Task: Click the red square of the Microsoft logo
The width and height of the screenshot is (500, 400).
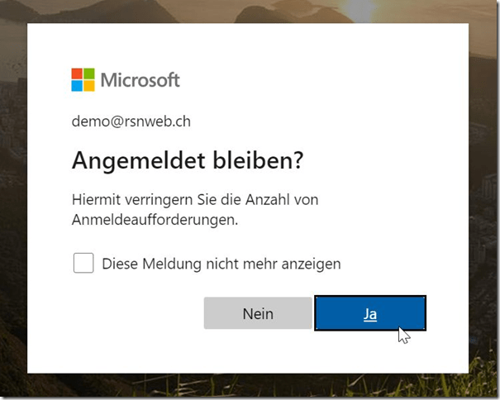Action: (x=78, y=74)
